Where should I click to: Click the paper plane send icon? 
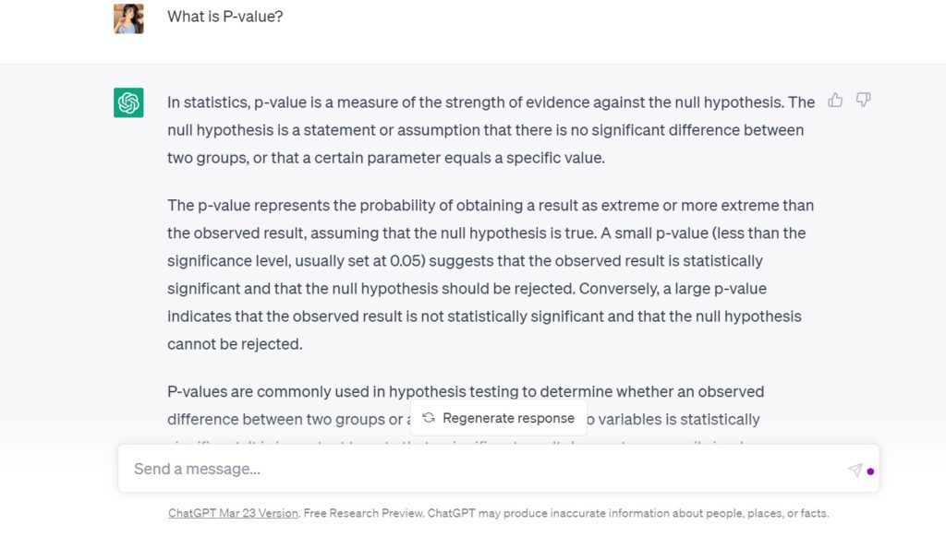coord(855,470)
